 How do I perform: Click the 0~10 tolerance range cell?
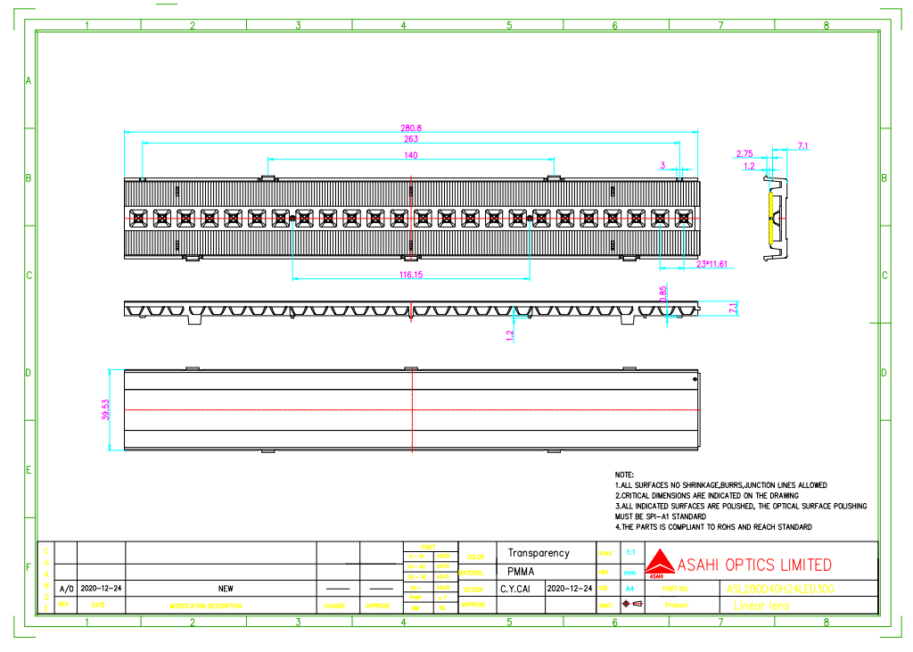(x=416, y=557)
